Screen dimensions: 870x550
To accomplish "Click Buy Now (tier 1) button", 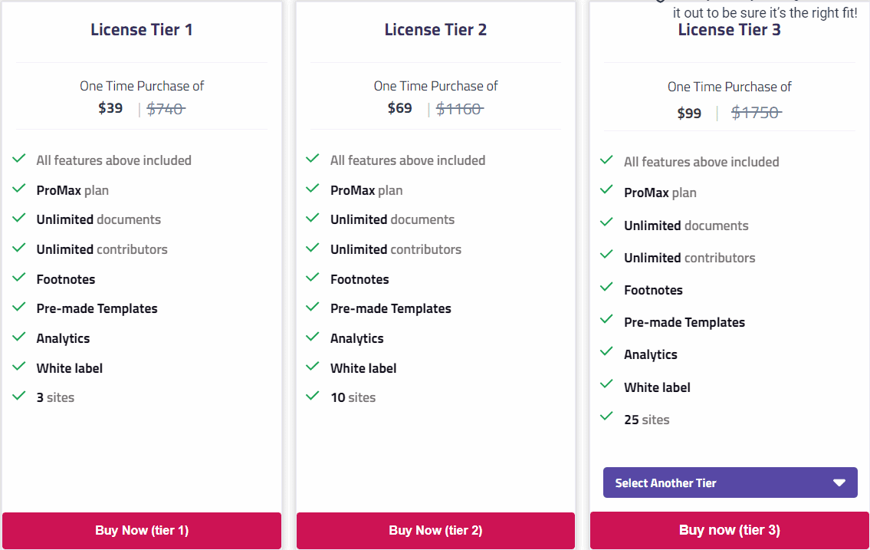I will [142, 530].
